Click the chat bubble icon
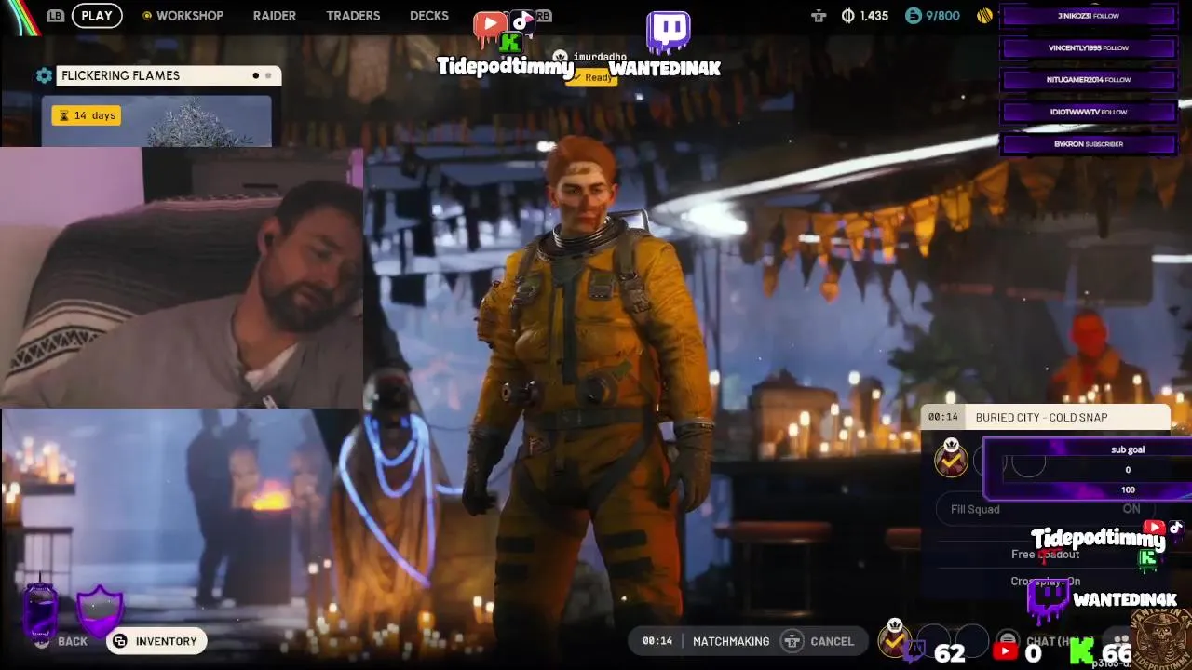This screenshot has height=670, width=1192. tap(1007, 640)
